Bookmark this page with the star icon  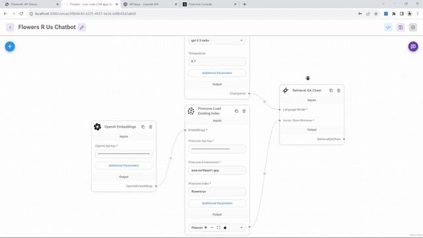[376, 13]
